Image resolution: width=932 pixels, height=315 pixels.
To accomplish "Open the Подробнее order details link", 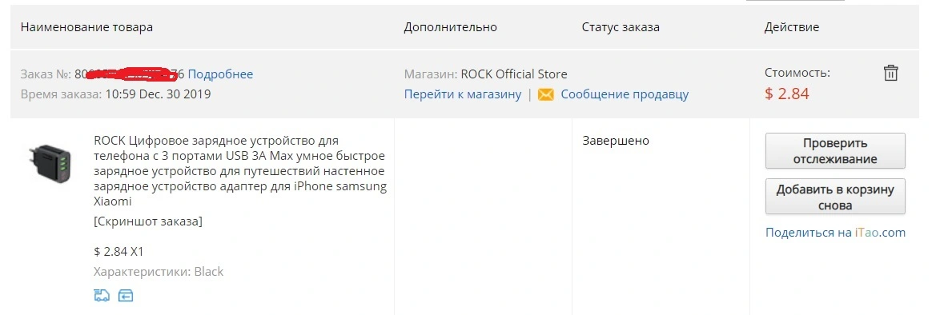I will [x=220, y=74].
